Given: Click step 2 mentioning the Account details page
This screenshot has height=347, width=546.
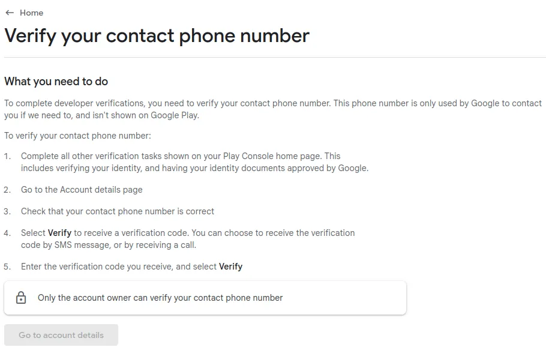Looking at the screenshot, I should [82, 190].
